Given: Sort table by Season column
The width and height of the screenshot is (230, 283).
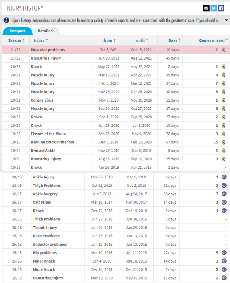Looking at the screenshot, I should point(16,40).
